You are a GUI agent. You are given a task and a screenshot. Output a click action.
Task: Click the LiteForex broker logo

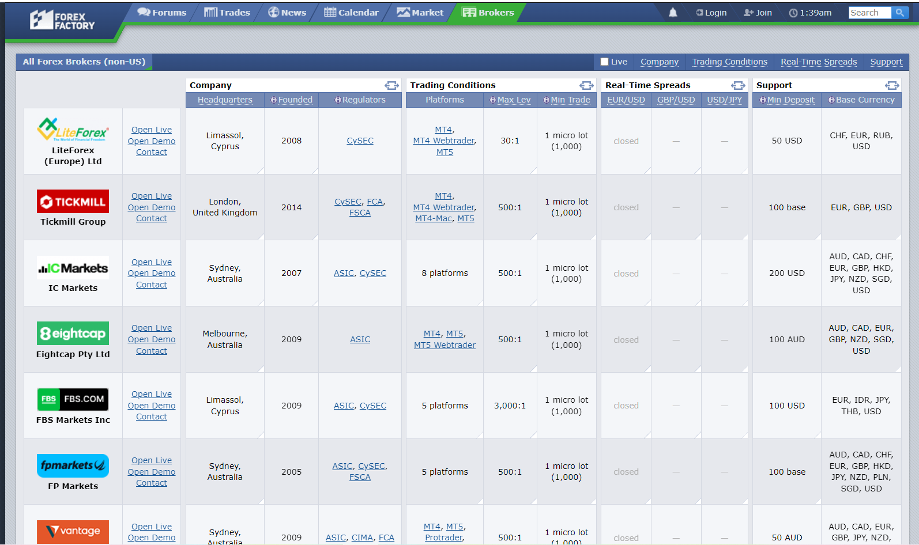click(73, 129)
